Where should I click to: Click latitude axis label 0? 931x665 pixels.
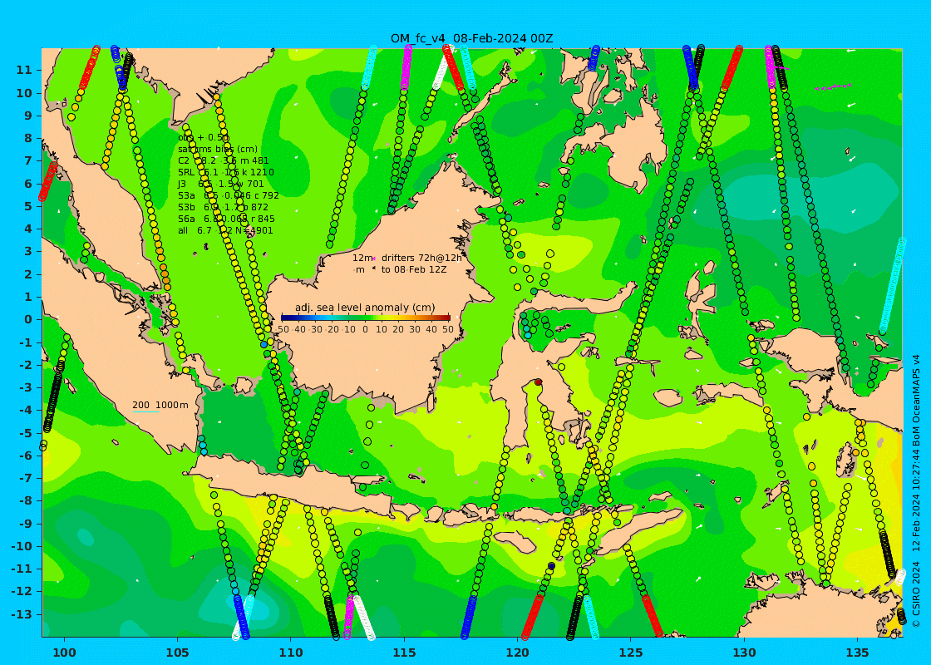pos(28,319)
